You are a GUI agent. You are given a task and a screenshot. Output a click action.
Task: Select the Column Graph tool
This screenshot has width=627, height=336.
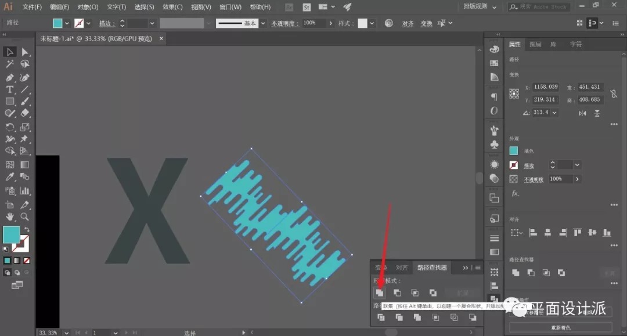25,190
